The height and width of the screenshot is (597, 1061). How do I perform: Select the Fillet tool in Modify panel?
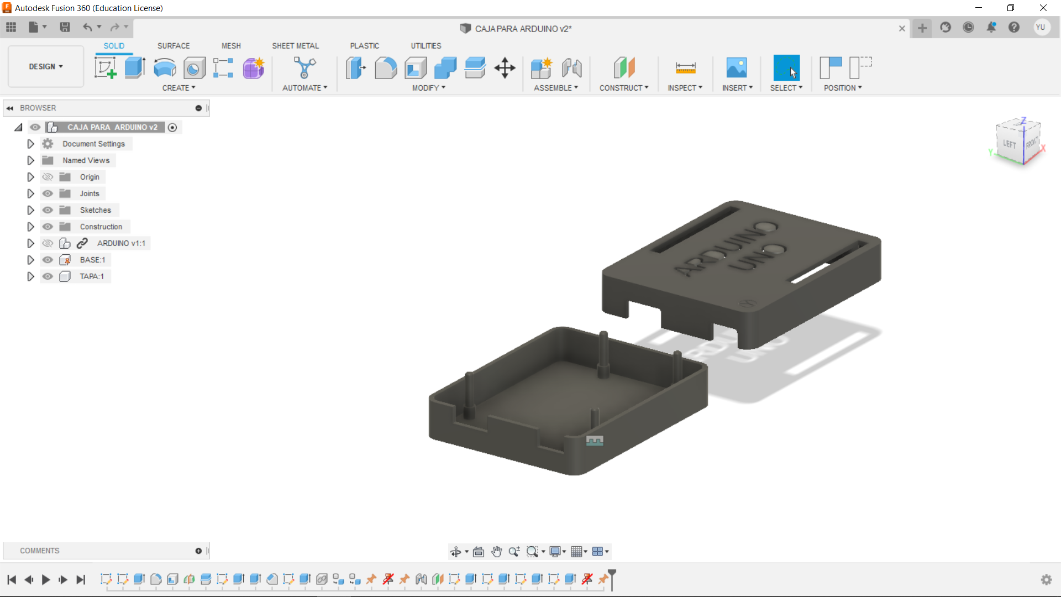click(x=386, y=67)
